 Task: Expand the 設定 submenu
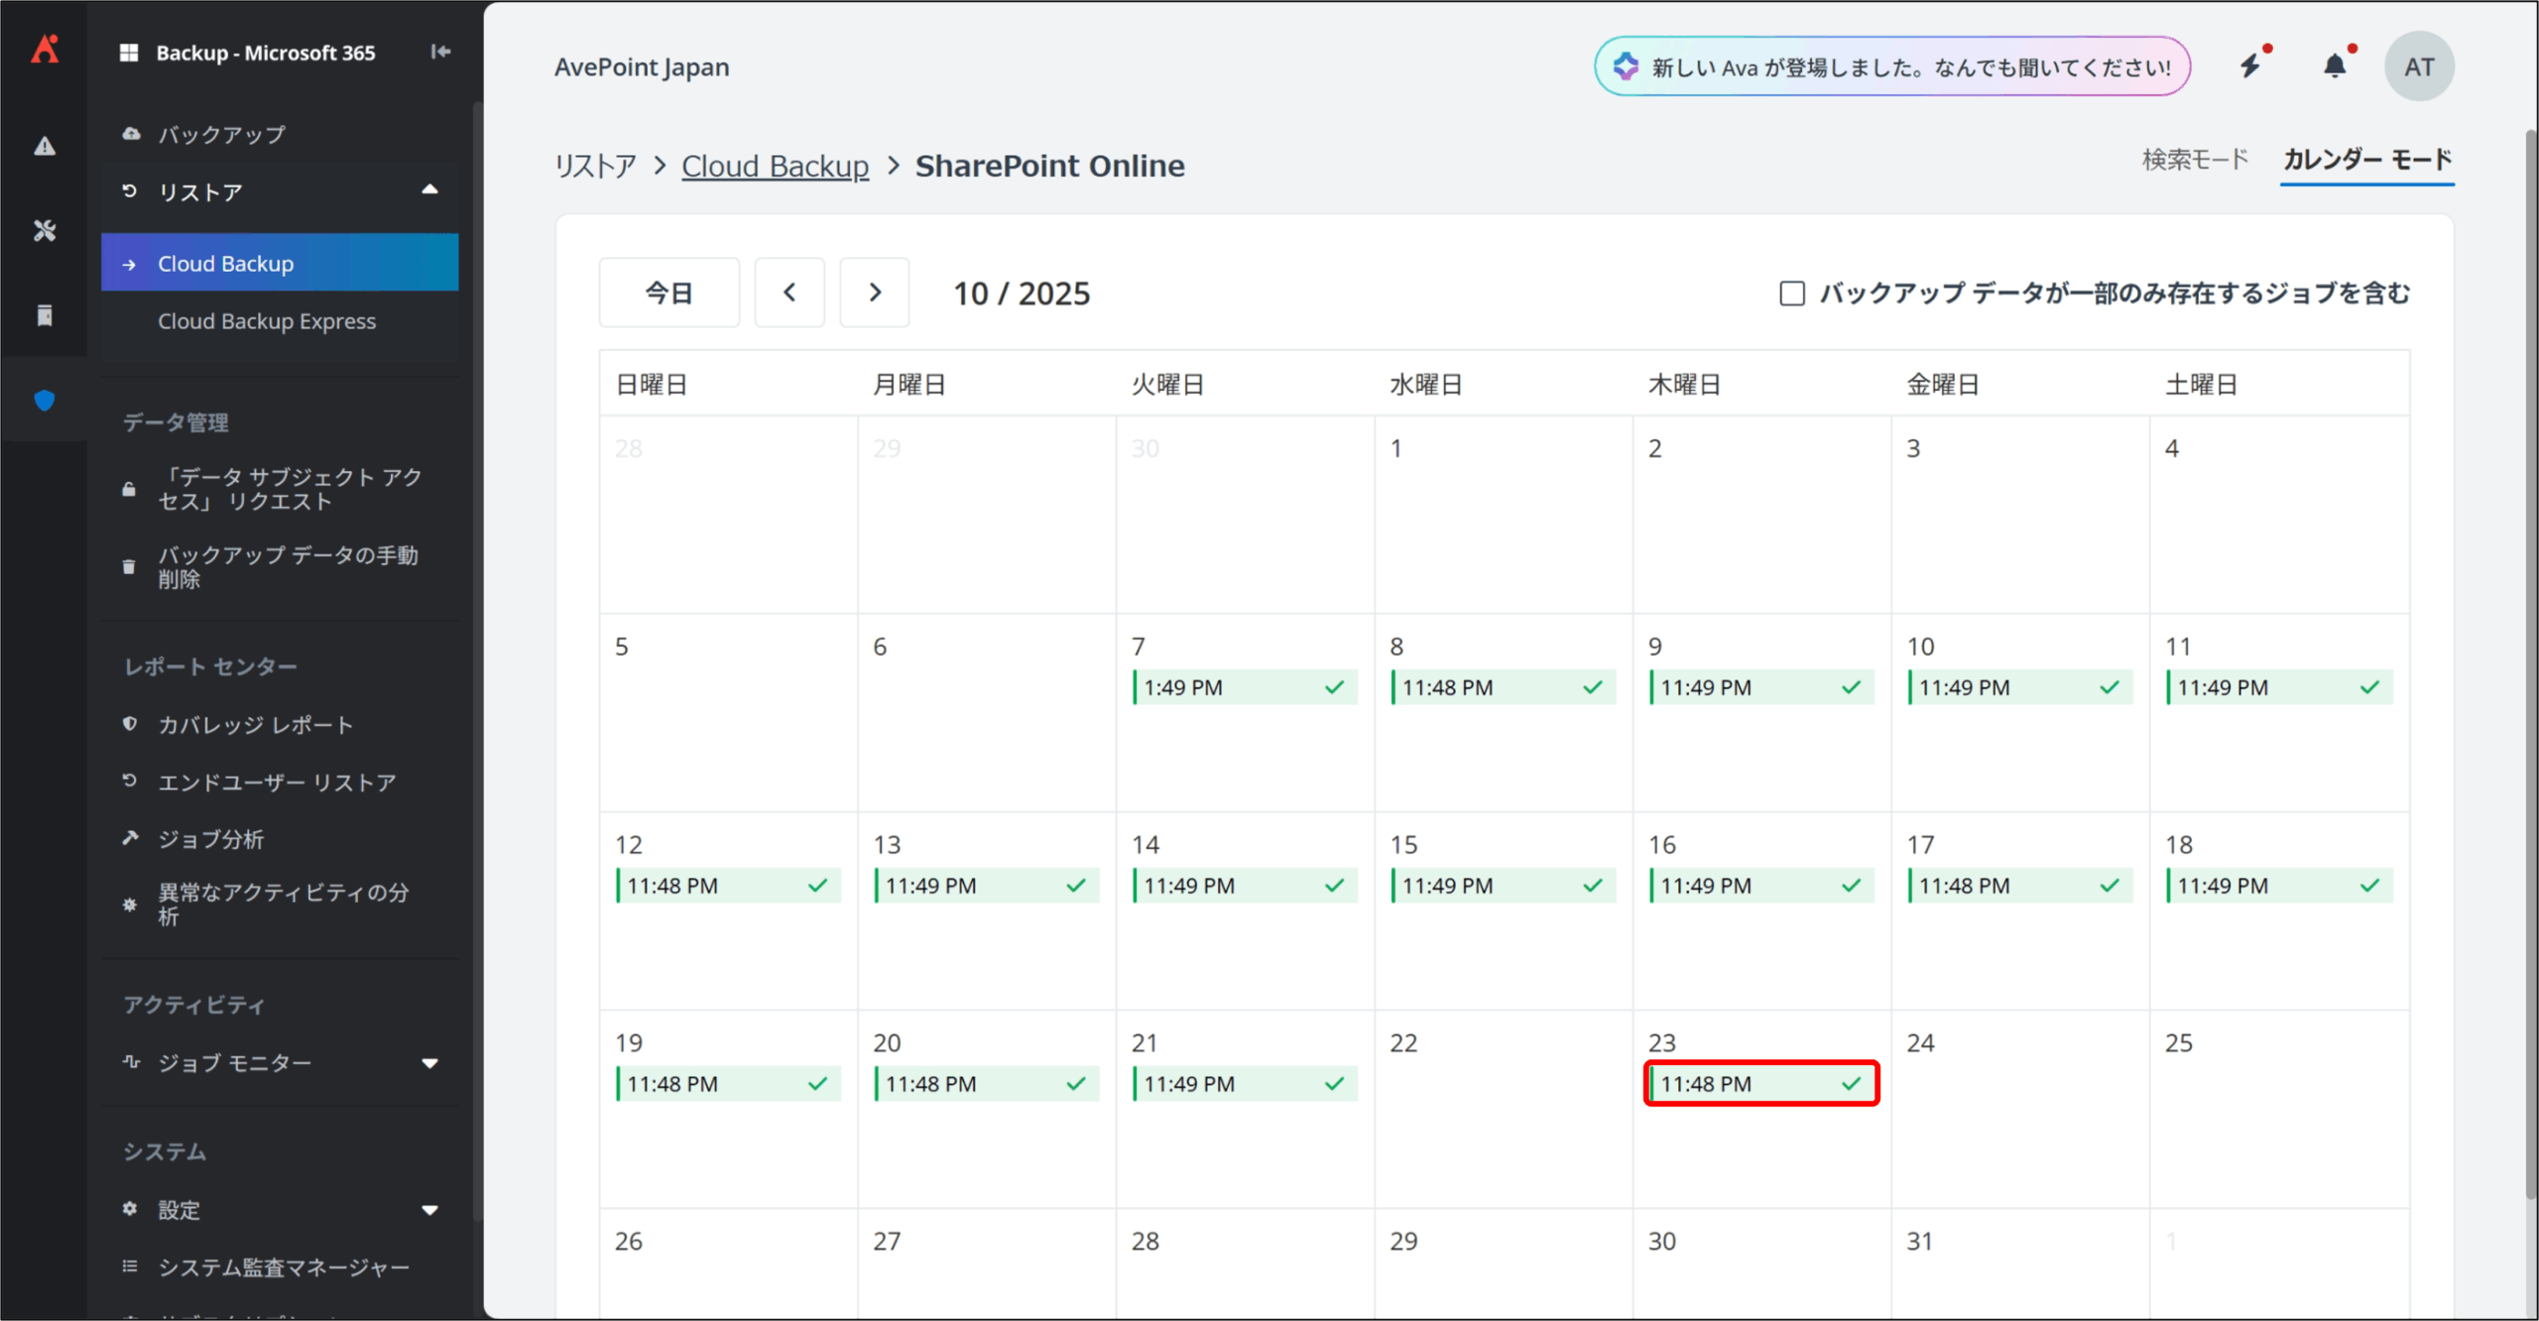tap(429, 1210)
